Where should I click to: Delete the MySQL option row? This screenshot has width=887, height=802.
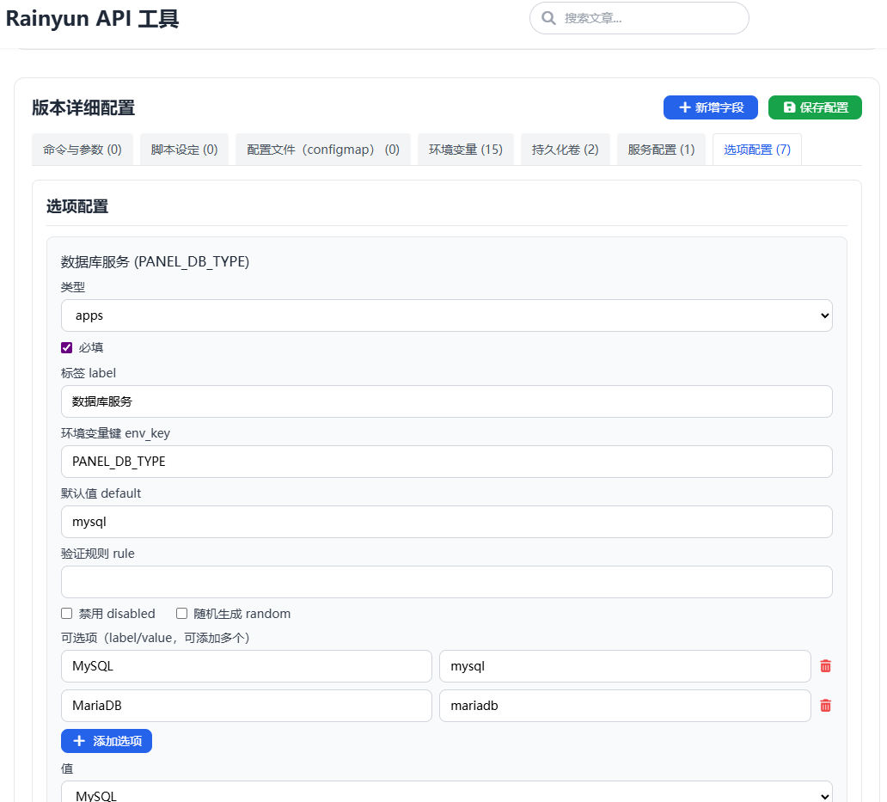825,666
